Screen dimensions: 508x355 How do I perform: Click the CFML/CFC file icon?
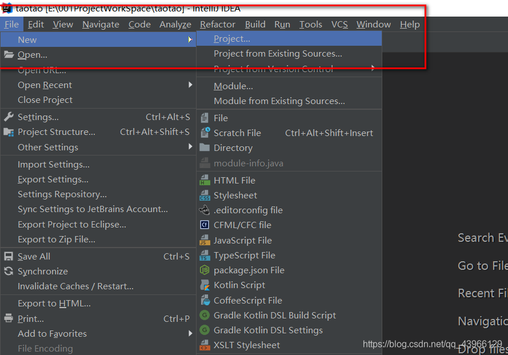click(205, 225)
